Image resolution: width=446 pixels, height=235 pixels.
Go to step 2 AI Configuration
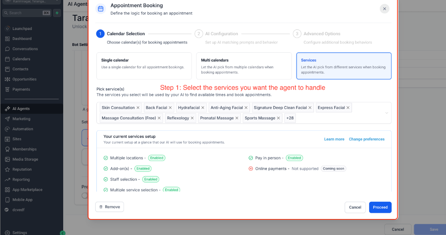click(222, 34)
